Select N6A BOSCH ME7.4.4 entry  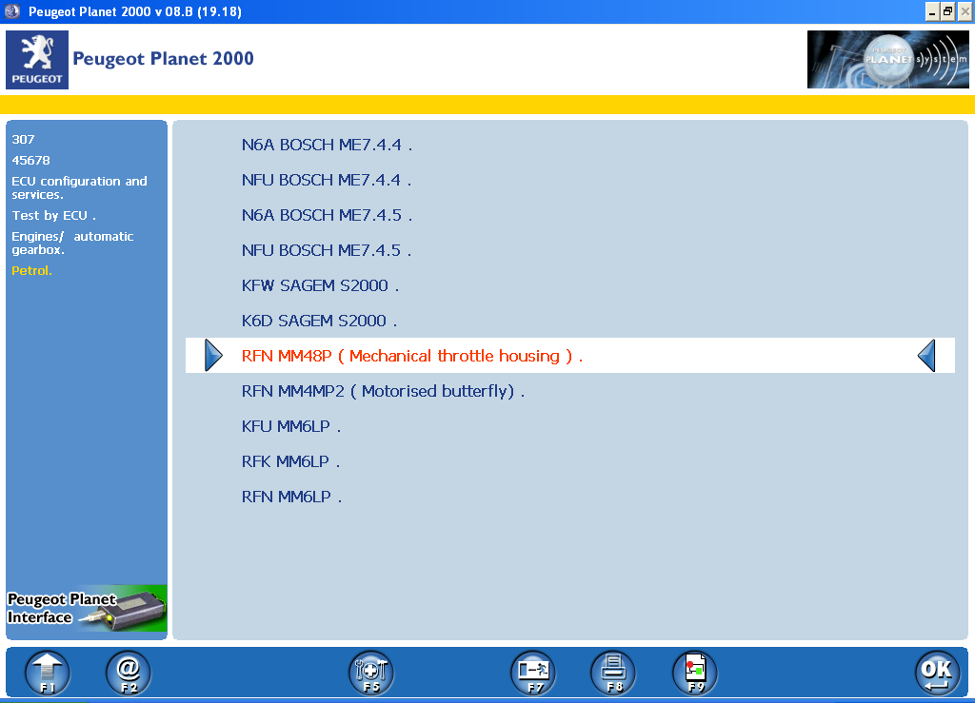[x=328, y=145]
